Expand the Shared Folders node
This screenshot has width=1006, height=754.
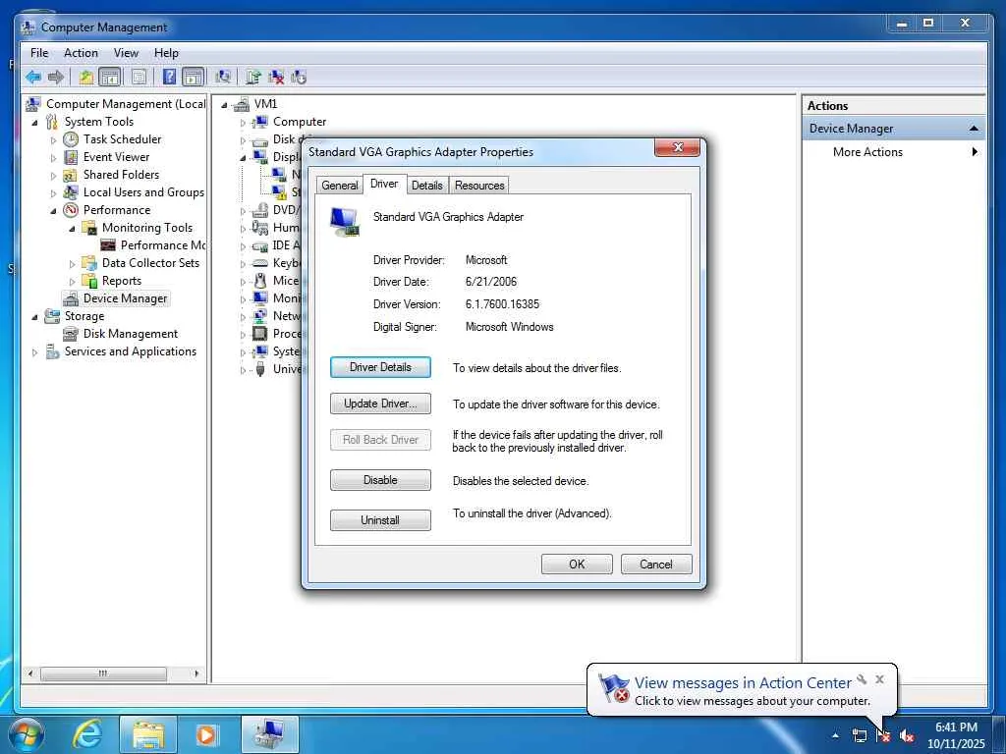(x=53, y=175)
